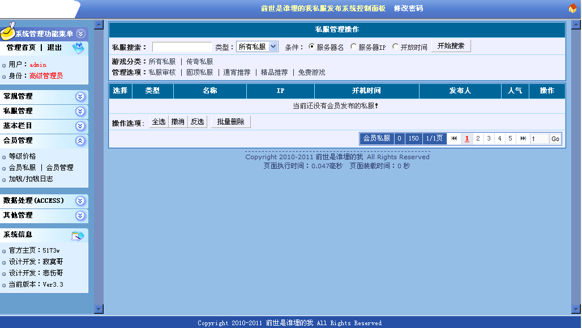
Task: Click the up arrow of the right scrollbar
Action: pyautogui.click(x=576, y=25)
